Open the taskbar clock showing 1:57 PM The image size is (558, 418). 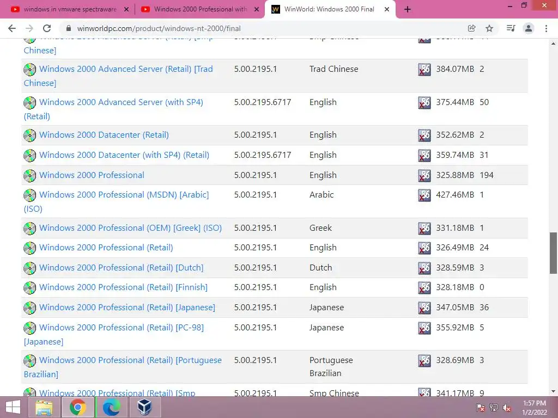534,407
